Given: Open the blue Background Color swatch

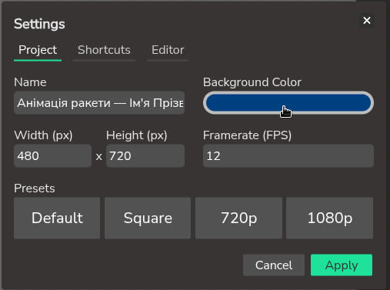Looking at the screenshot, I should (x=288, y=103).
